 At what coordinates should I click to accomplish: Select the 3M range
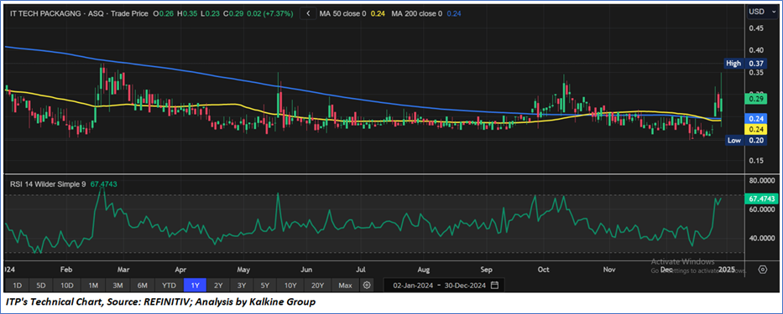(x=117, y=285)
